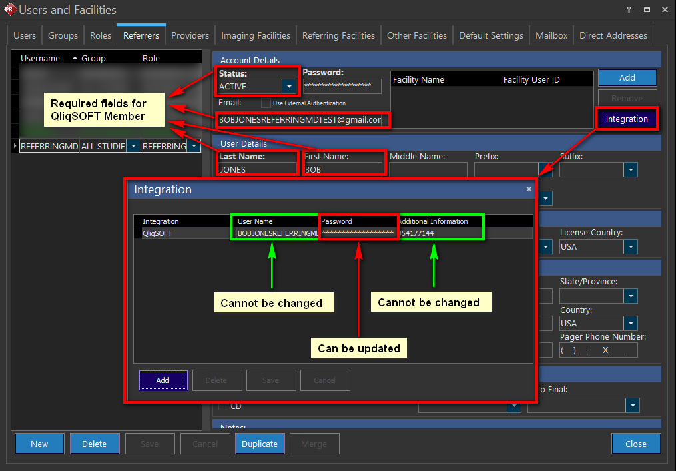Switch to the Providers tab
The width and height of the screenshot is (676, 471).
click(190, 36)
